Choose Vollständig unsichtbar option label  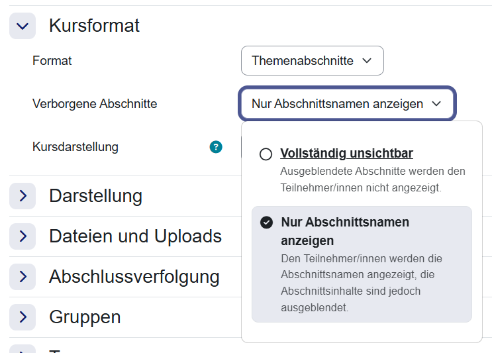click(x=346, y=154)
